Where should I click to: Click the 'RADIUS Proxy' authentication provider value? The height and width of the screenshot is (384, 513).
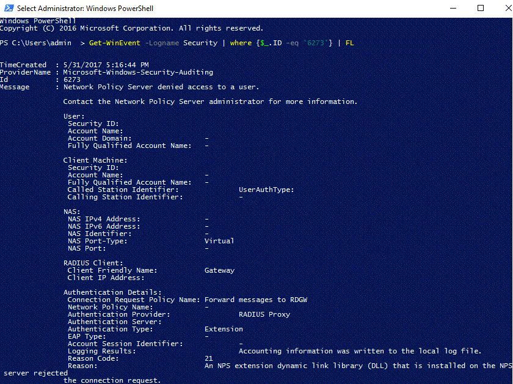point(264,314)
